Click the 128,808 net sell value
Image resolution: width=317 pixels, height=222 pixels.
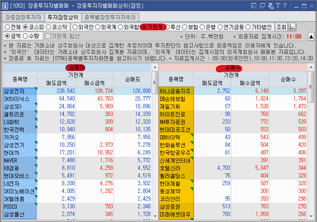(x=141, y=91)
